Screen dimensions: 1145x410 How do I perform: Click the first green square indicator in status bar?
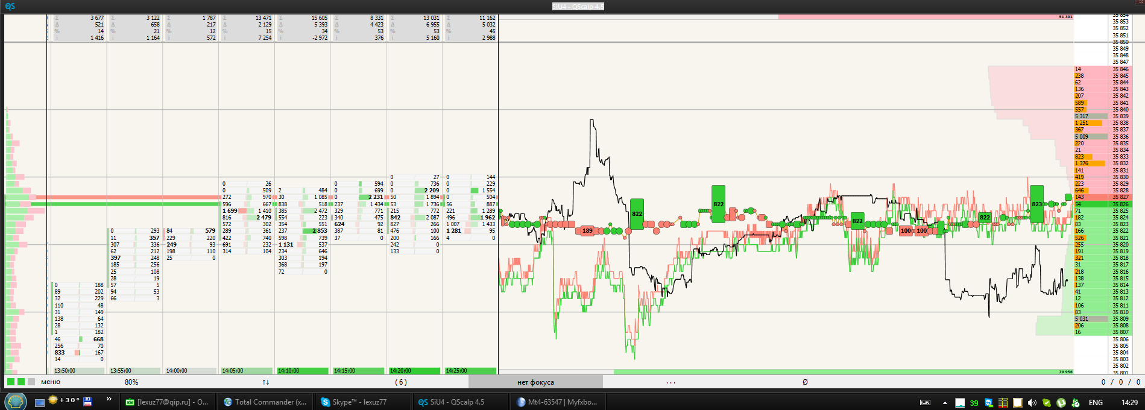[11, 382]
